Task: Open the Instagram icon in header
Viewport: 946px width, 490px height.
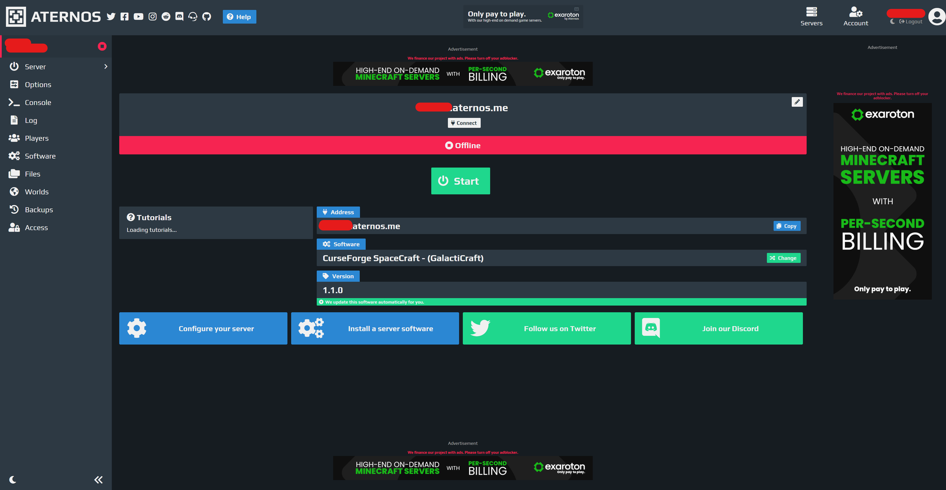Action: tap(153, 17)
